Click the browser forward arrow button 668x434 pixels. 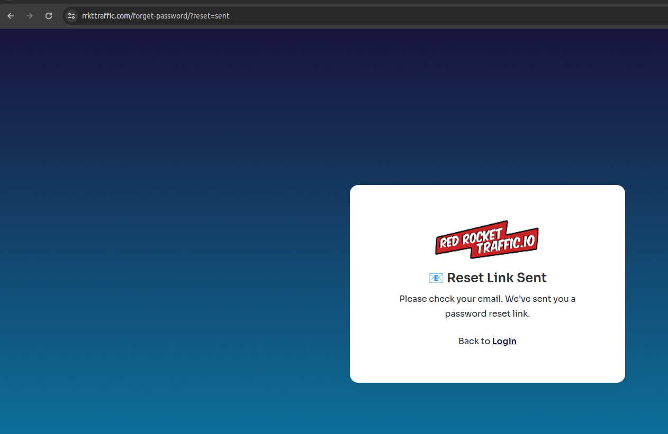point(30,16)
